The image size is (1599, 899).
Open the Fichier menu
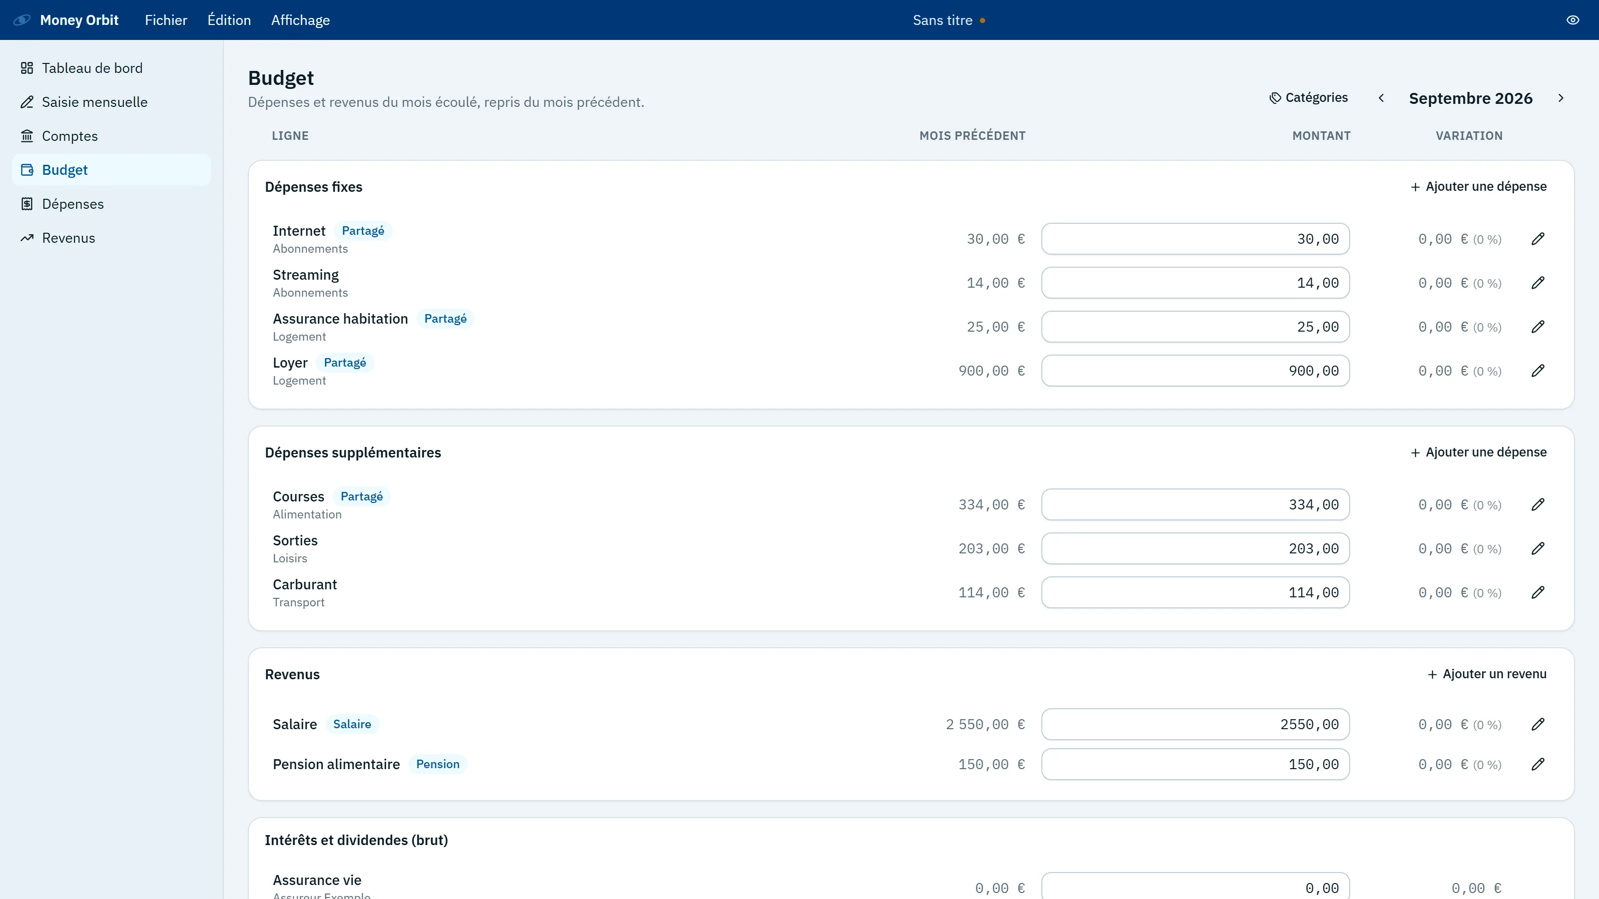pos(166,20)
